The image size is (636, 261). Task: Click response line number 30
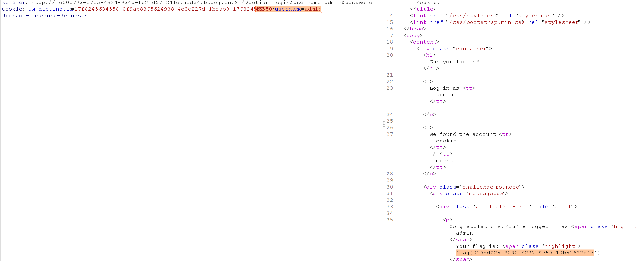(389, 187)
